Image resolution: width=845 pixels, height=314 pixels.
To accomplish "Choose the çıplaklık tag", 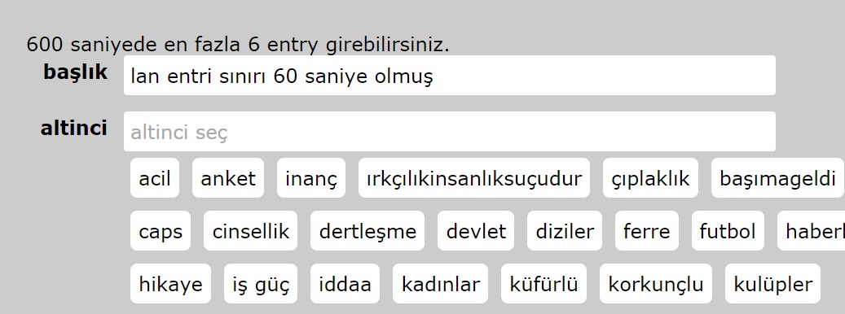I will point(650,178).
